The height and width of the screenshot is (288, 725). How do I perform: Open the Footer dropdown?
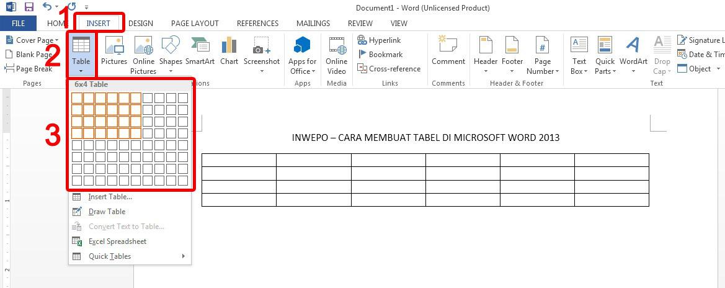[x=512, y=55]
